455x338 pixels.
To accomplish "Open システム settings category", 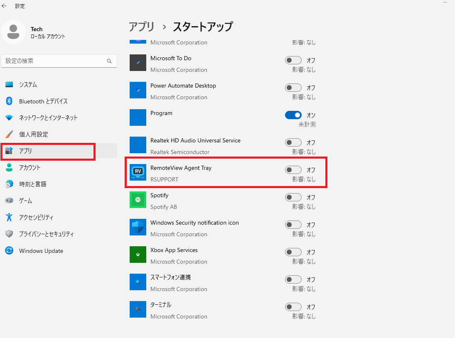I will coord(59,84).
